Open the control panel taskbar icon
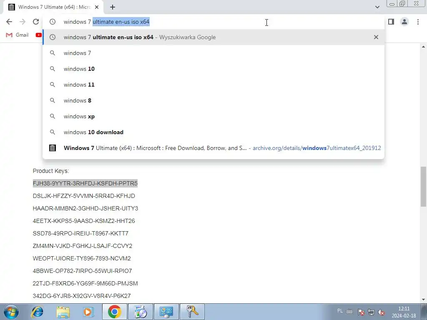Viewport: 427px width, 320px height. (166, 312)
